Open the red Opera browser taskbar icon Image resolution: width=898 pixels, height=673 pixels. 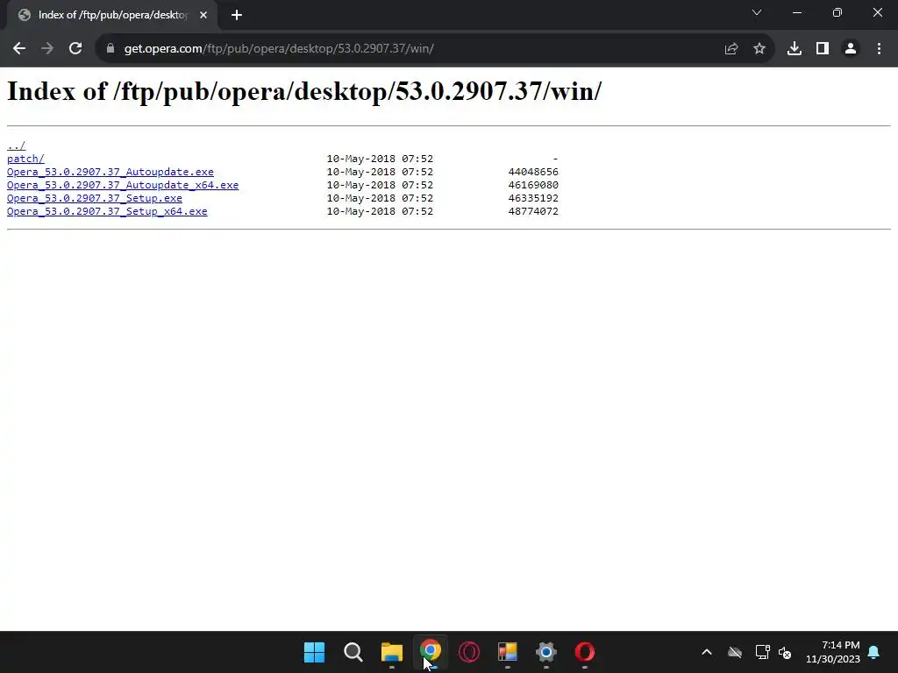[x=585, y=652]
